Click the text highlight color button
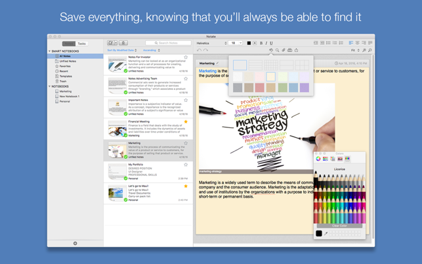This screenshot has width=422, height=264. click(x=255, y=43)
